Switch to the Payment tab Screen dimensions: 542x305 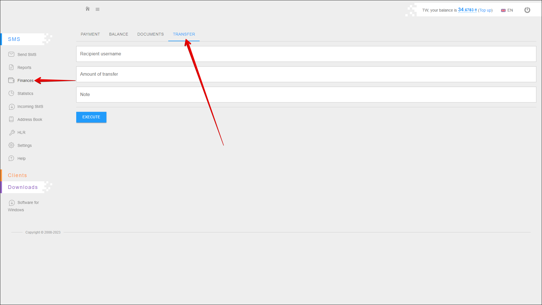click(x=90, y=34)
